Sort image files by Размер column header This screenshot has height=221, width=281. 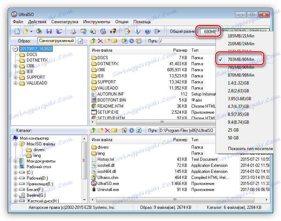[175, 50]
